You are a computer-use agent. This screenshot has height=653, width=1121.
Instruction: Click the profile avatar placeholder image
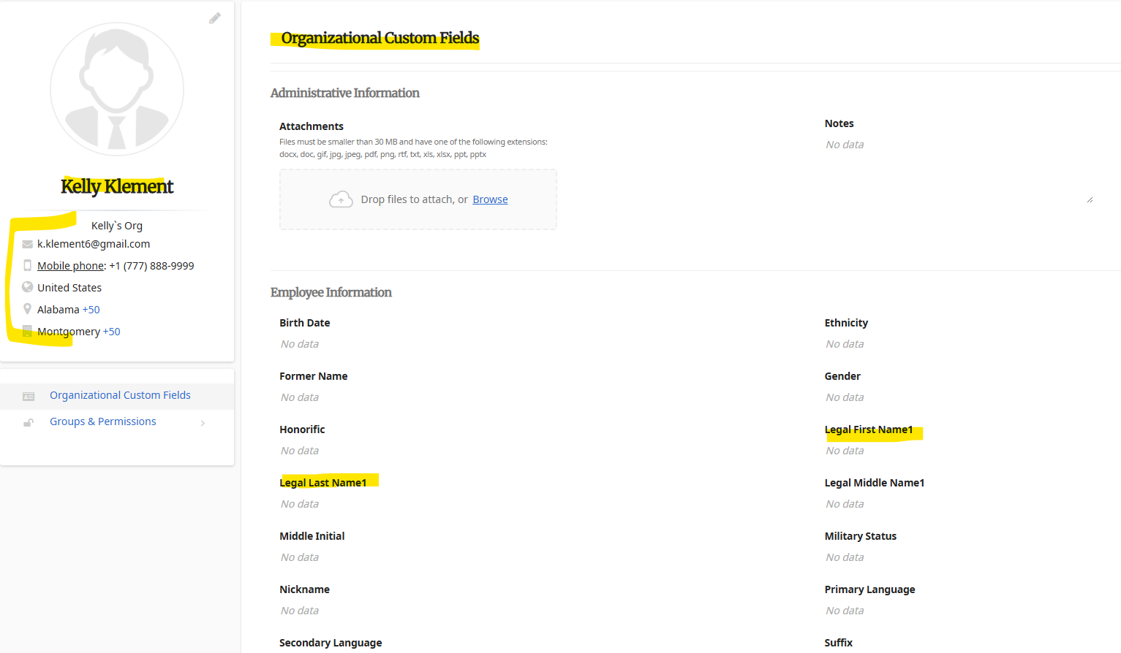click(x=117, y=89)
